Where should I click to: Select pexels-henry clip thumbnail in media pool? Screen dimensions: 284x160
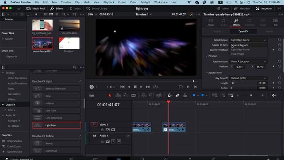point(43,43)
